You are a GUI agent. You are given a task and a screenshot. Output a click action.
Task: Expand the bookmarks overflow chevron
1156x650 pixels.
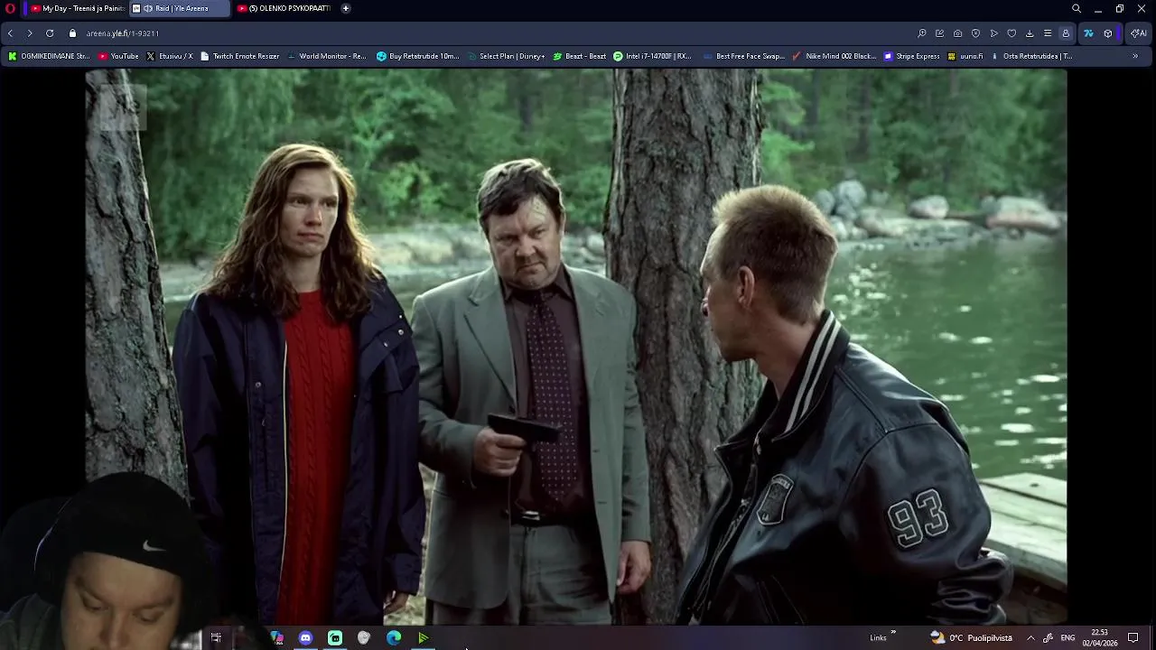pyautogui.click(x=1135, y=56)
